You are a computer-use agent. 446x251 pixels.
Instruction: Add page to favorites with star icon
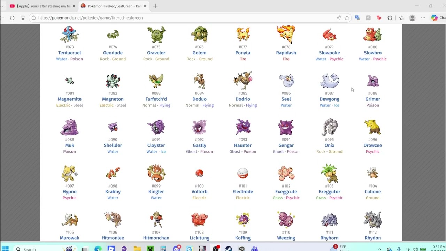click(x=347, y=18)
